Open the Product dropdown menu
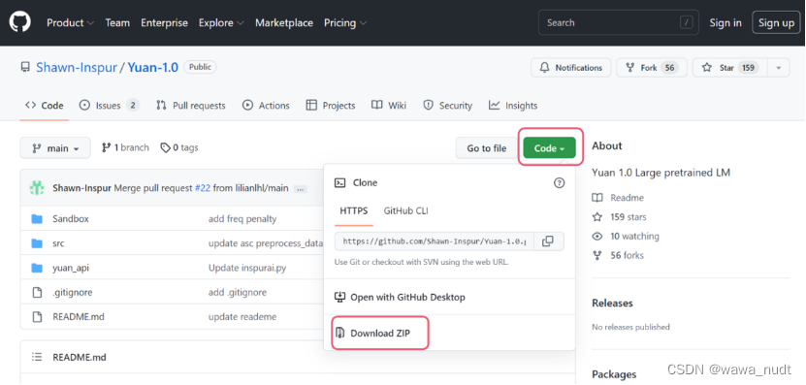Viewport: 806px width, 385px height. (x=71, y=22)
